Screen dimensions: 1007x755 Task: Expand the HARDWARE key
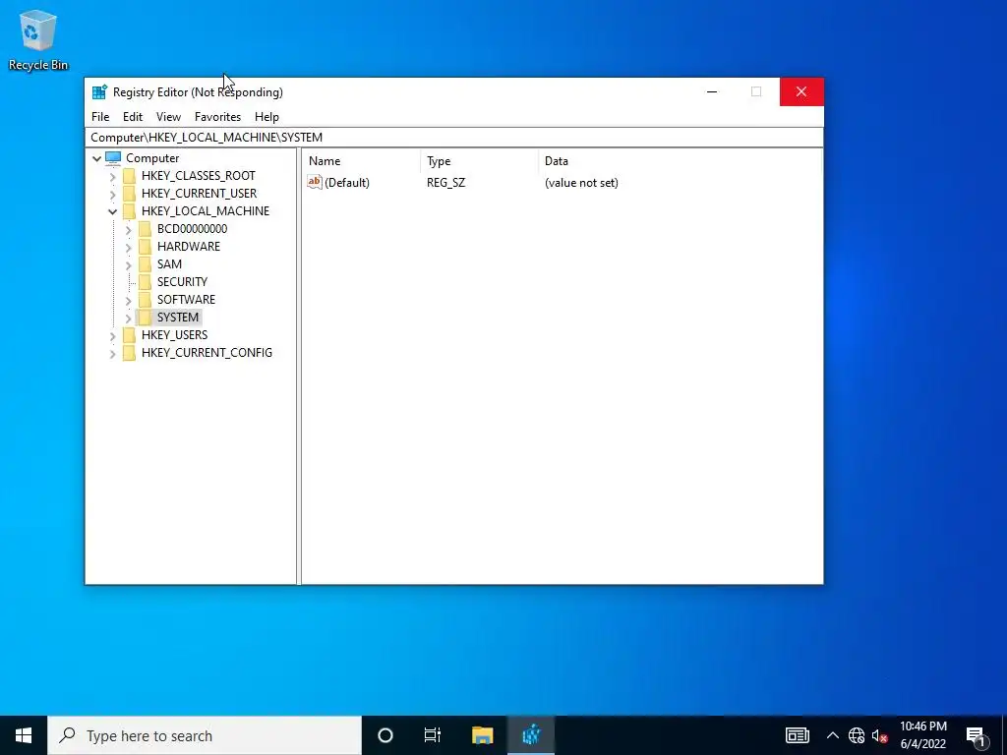pyautogui.click(x=129, y=247)
